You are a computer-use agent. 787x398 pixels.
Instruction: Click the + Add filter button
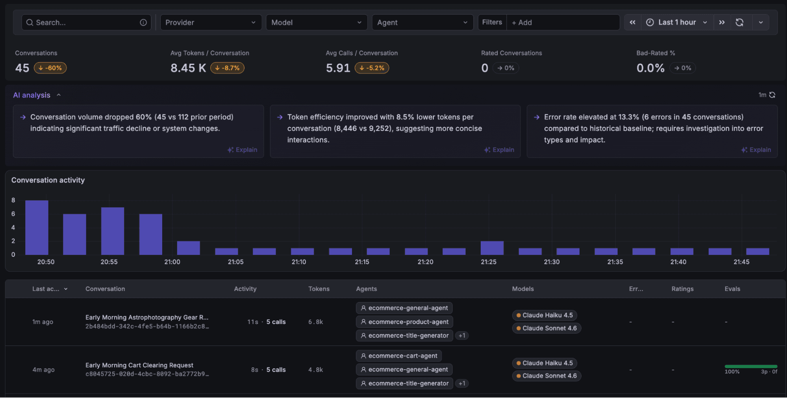click(522, 22)
